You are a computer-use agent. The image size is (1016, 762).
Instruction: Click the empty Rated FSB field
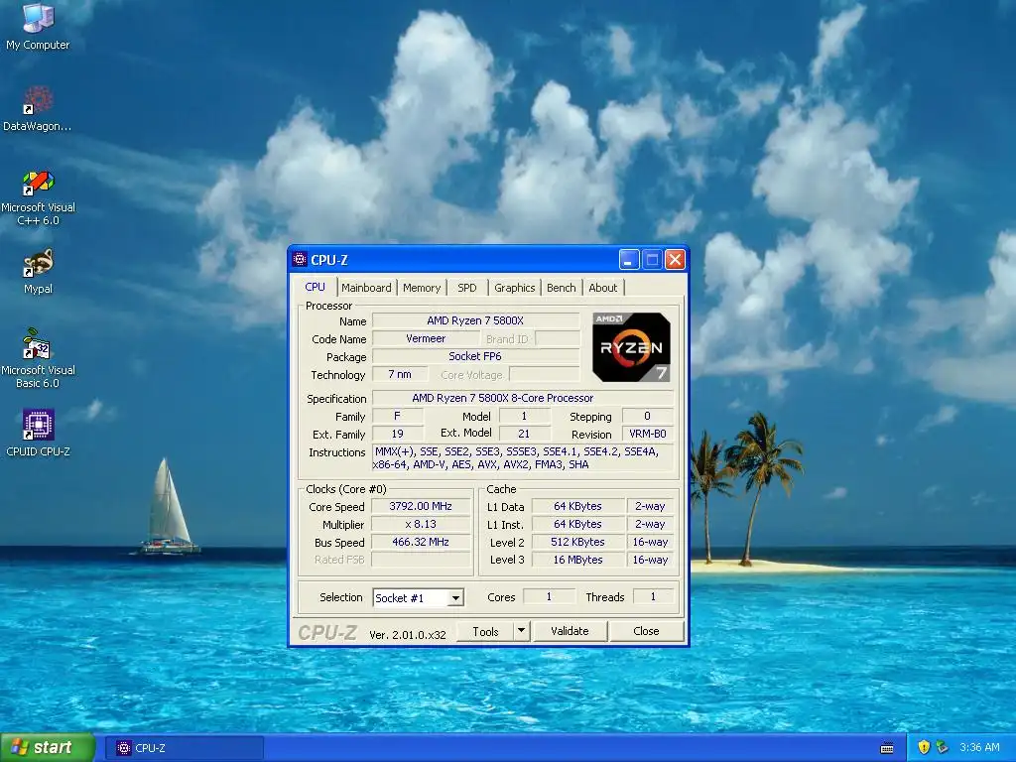tap(421, 560)
